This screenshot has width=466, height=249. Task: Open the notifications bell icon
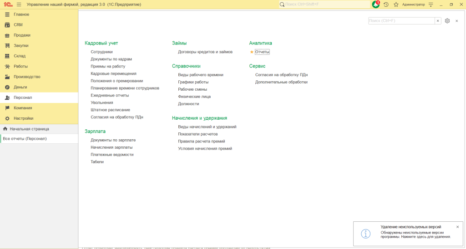click(375, 5)
